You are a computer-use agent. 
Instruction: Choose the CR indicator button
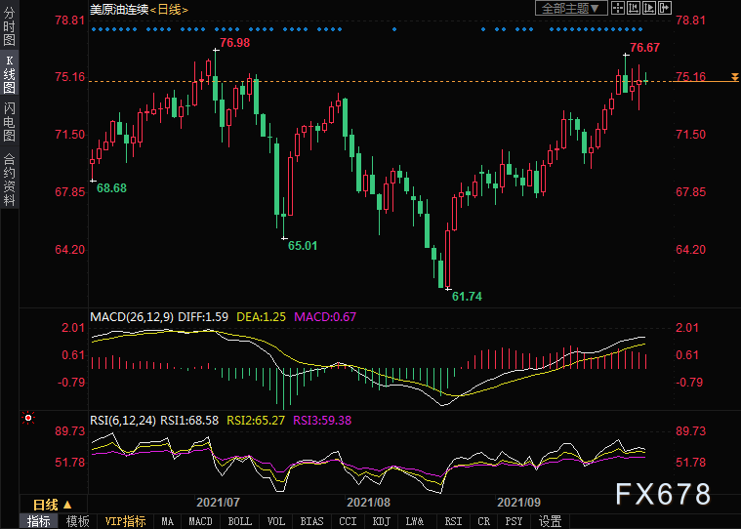point(483,521)
